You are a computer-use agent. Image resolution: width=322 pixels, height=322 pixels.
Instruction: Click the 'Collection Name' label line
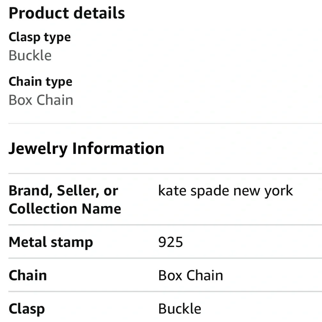pos(65,209)
